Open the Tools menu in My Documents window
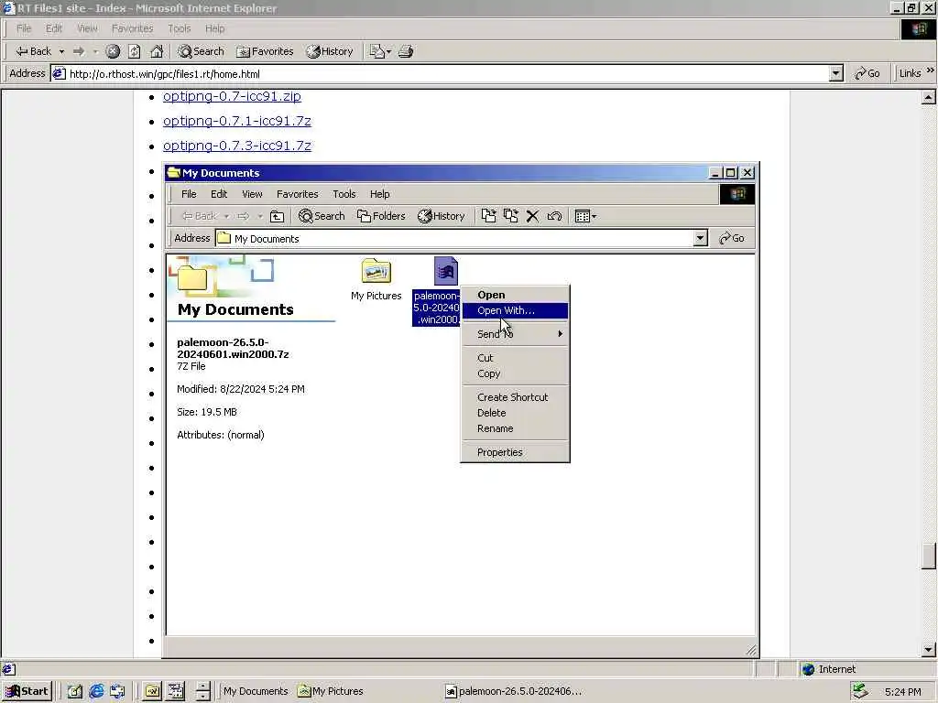The width and height of the screenshot is (938, 703). coord(344,194)
